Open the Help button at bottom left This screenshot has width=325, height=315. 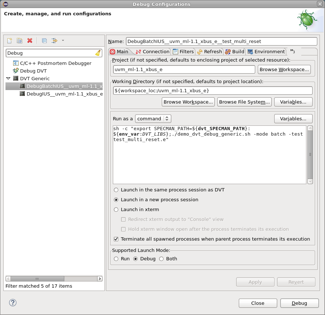[12, 303]
